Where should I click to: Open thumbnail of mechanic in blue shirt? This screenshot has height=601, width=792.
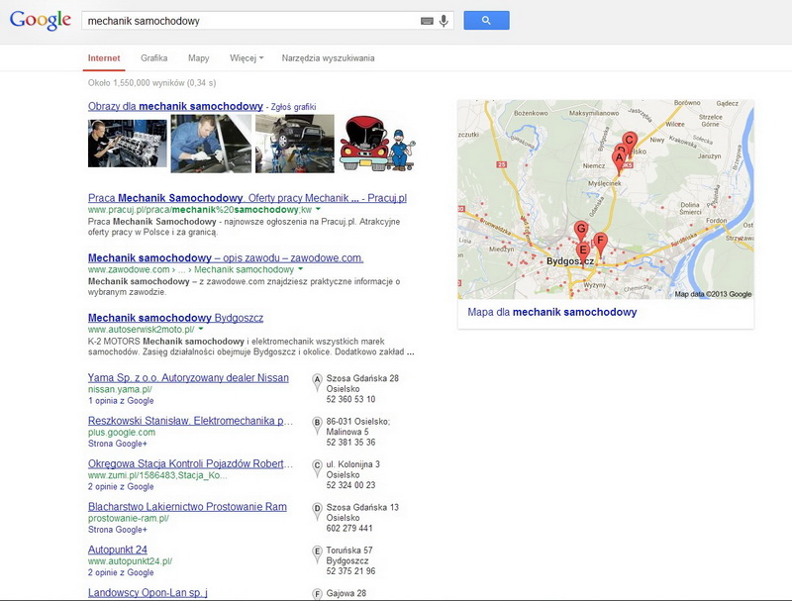[x=211, y=144]
